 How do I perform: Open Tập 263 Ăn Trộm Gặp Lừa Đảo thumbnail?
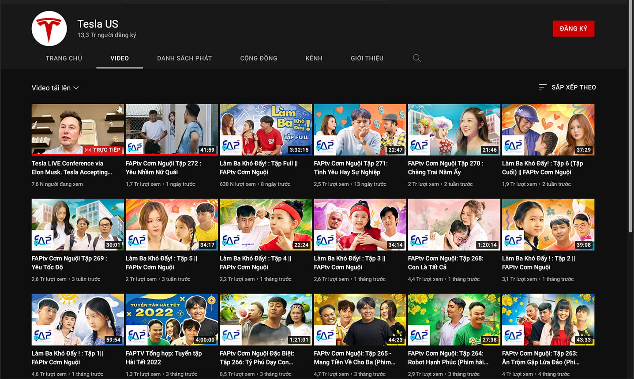[548, 319]
